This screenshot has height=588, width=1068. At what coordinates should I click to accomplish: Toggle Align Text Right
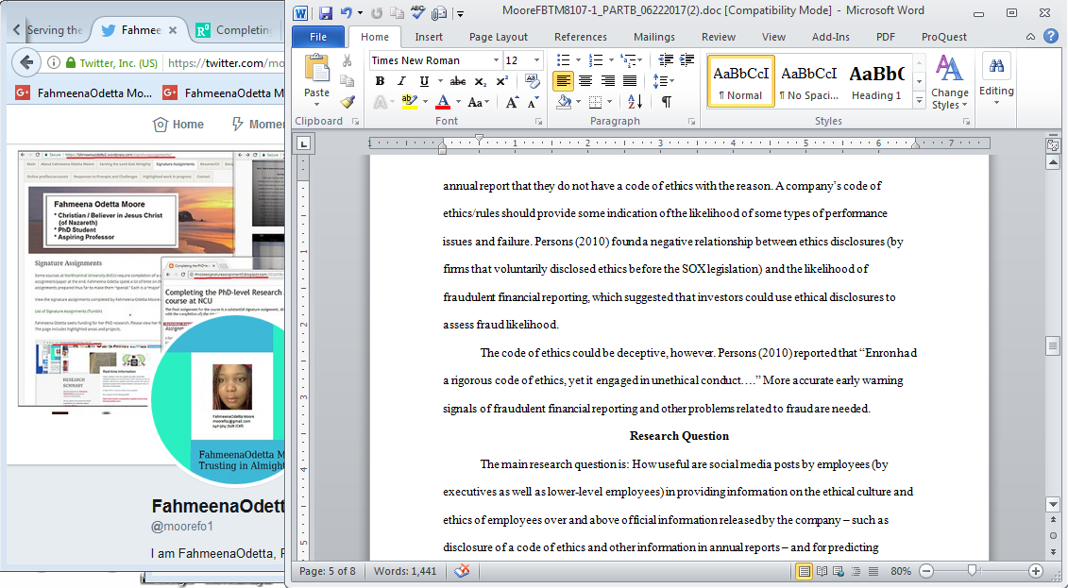pos(607,81)
